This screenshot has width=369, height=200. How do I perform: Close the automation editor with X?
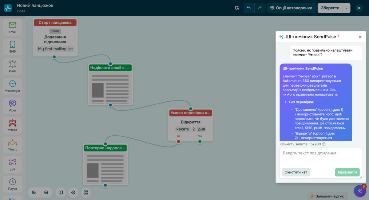[x=359, y=8]
